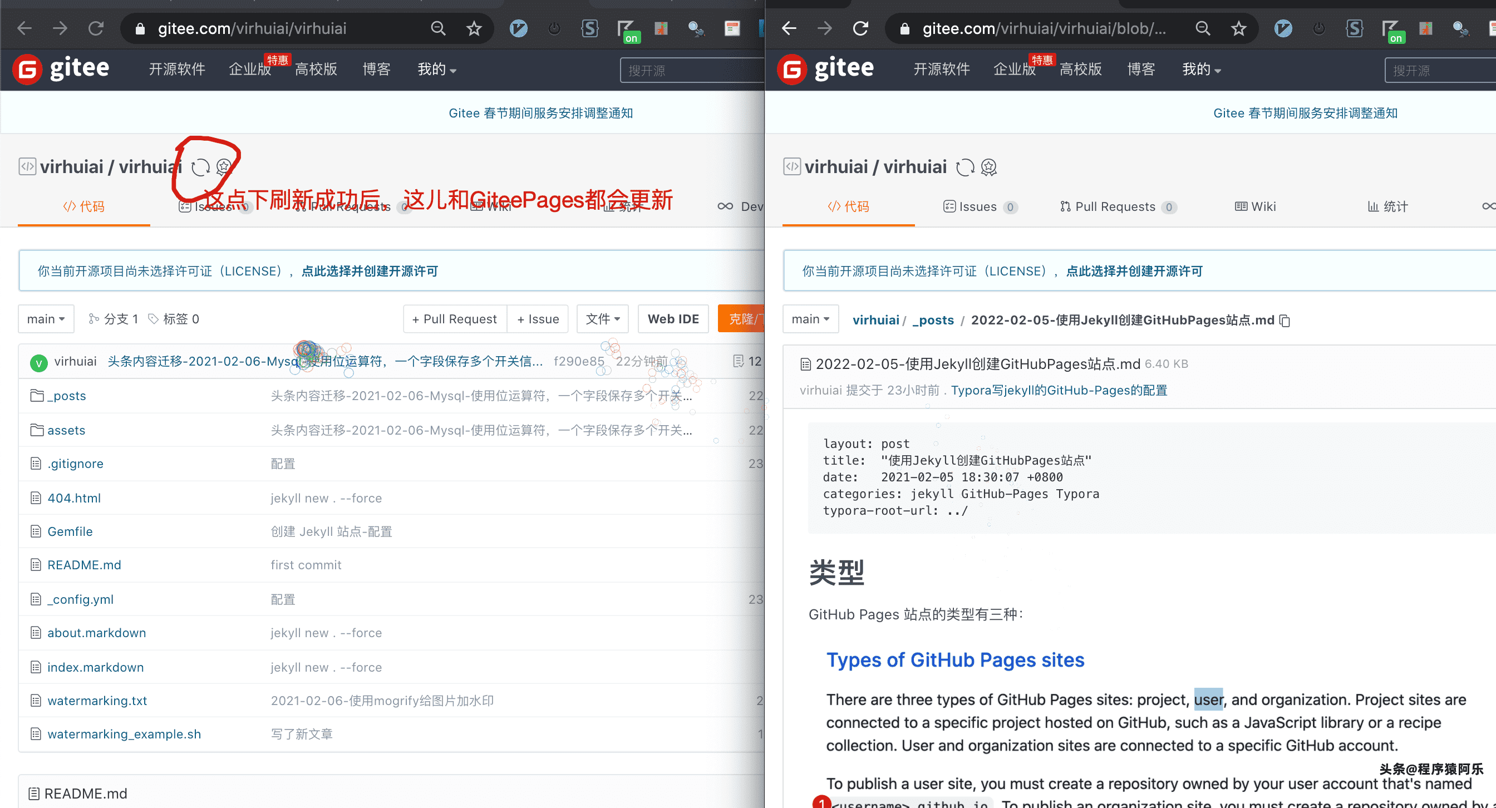
Task: Click the + Issue button
Action: [x=538, y=319]
